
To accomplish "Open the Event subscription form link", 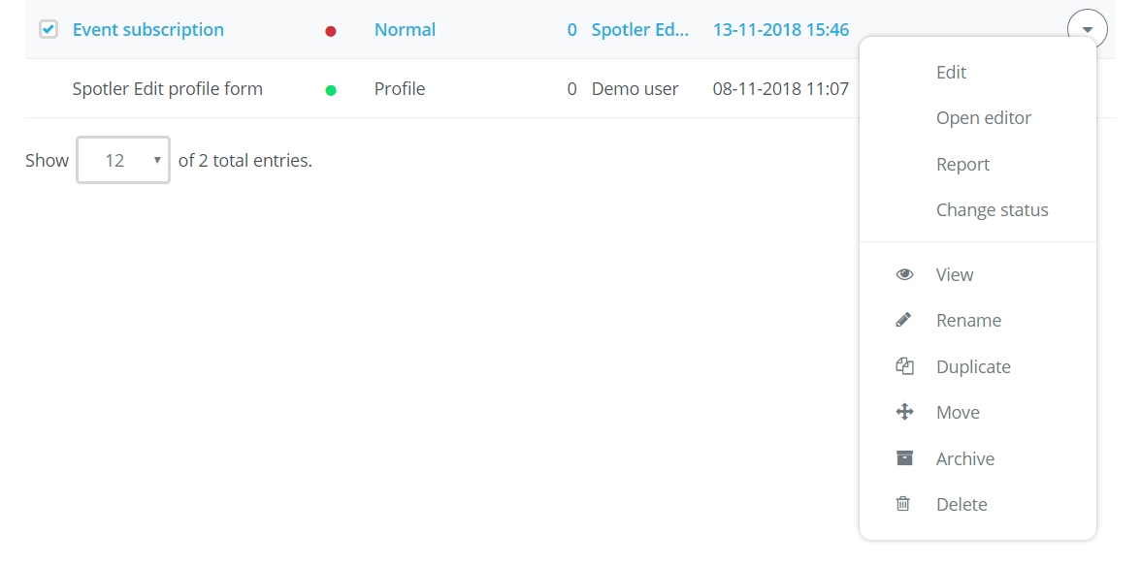I will pyautogui.click(x=148, y=30).
